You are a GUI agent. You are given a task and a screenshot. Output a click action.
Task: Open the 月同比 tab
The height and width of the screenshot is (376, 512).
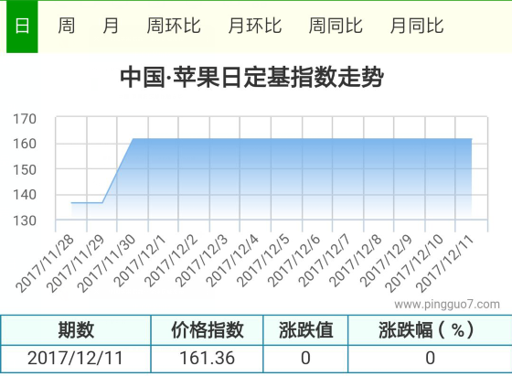click(x=417, y=26)
